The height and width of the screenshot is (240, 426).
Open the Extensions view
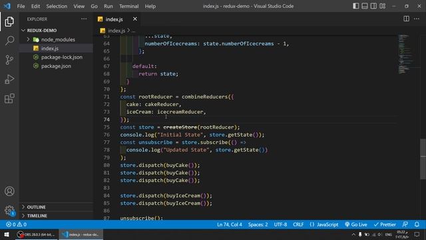(x=9, y=99)
